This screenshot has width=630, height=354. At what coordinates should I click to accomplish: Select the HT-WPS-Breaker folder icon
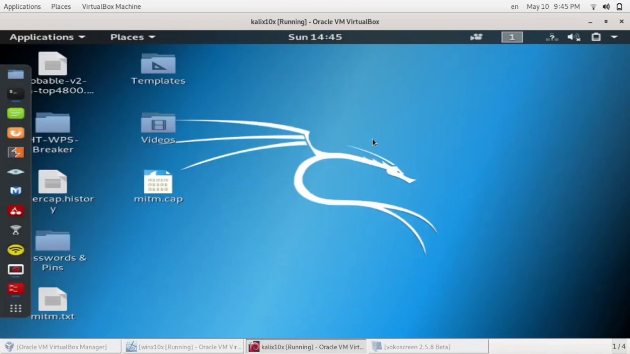click(53, 133)
